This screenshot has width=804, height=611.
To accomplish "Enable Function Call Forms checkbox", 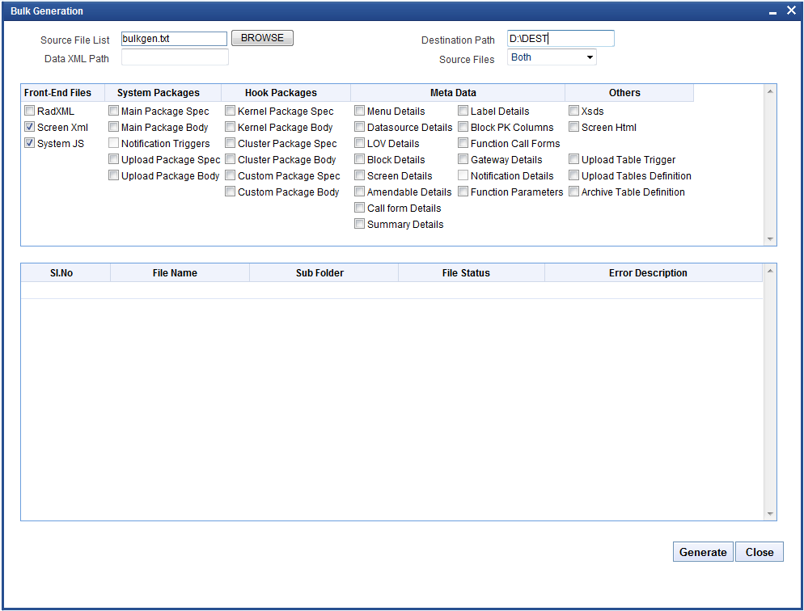I will [463, 143].
